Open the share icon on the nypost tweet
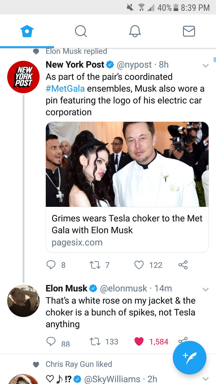 click(x=183, y=265)
